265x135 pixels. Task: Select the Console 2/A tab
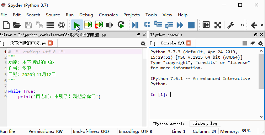point(176,43)
